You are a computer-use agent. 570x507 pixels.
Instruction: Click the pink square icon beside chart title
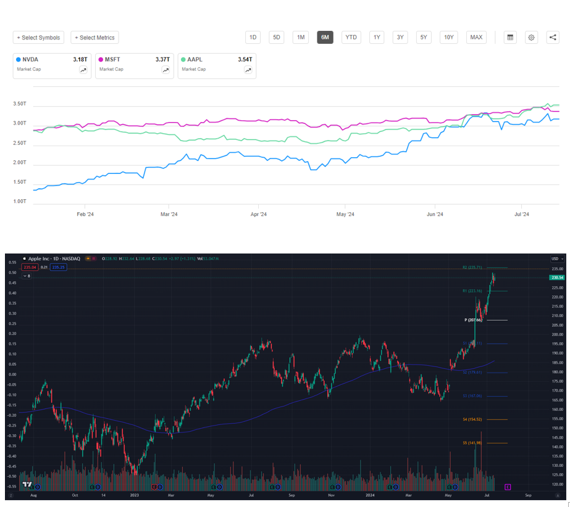point(94,258)
